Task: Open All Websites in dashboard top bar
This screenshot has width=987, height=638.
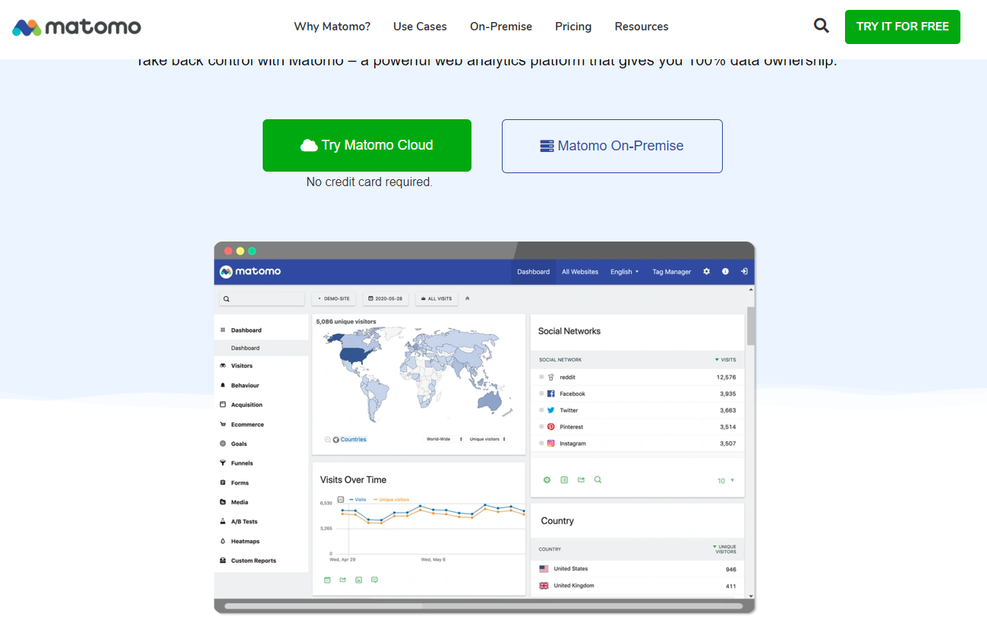Action: click(x=580, y=271)
